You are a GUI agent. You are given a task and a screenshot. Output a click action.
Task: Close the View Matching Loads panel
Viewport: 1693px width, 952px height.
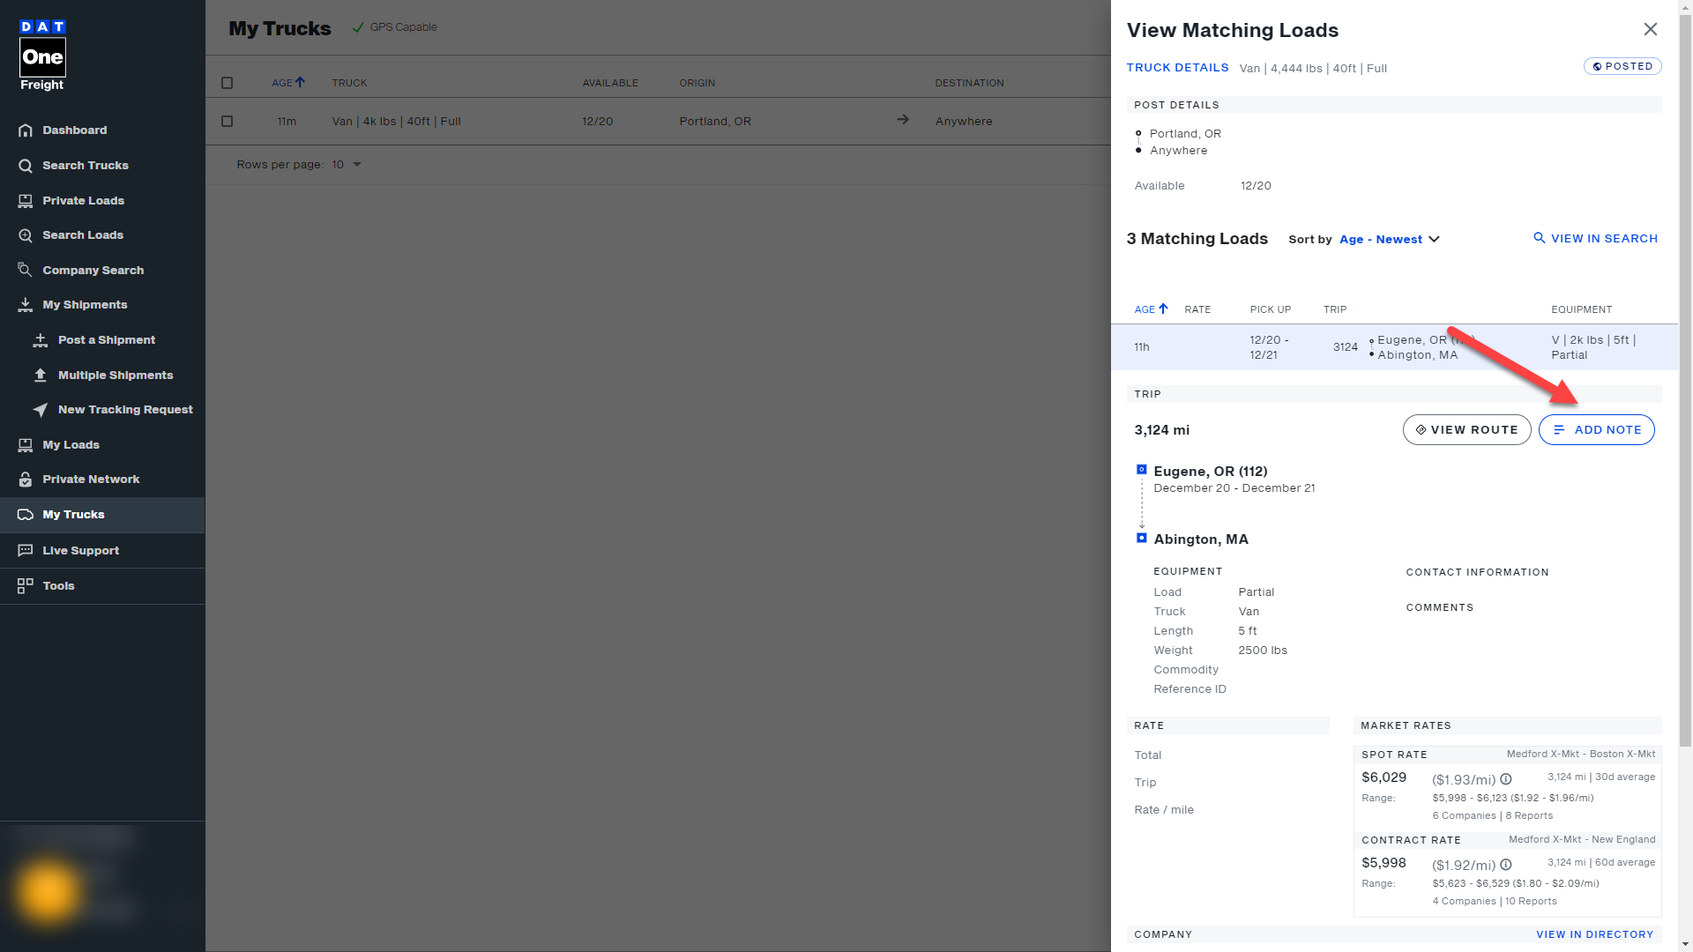(x=1651, y=29)
